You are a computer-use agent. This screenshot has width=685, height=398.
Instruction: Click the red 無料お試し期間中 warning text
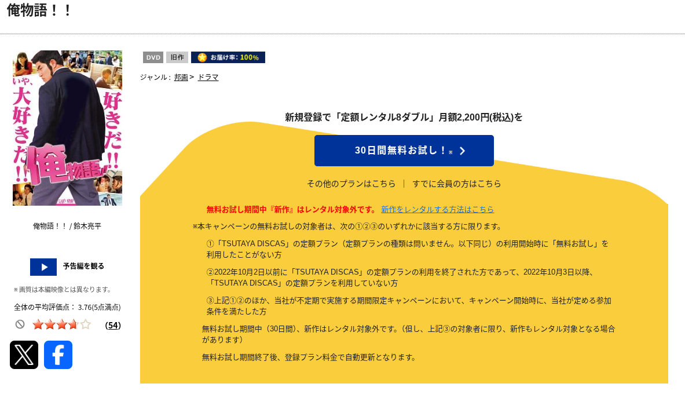click(x=291, y=210)
